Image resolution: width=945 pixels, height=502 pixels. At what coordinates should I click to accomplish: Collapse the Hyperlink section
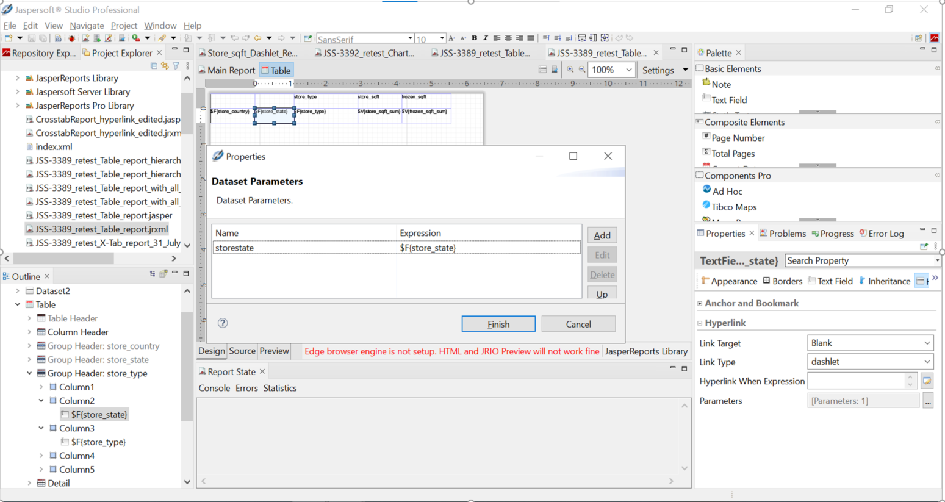[x=700, y=323]
